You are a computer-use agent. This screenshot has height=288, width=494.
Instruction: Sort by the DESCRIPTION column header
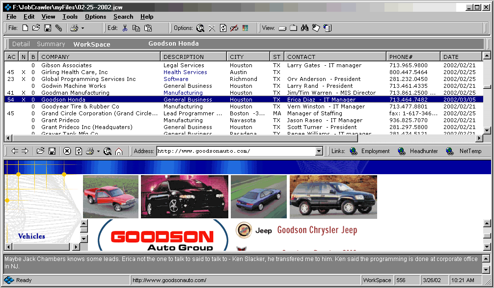(193, 57)
